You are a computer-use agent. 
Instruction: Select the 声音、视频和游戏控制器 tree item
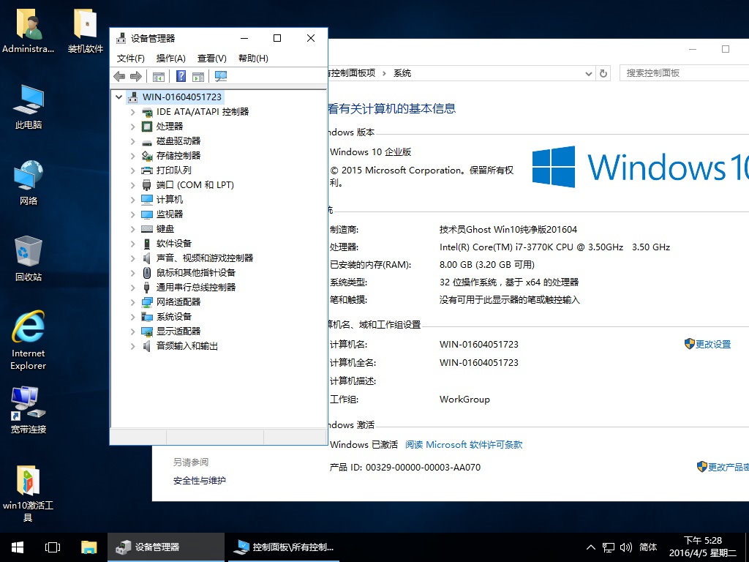(205, 258)
